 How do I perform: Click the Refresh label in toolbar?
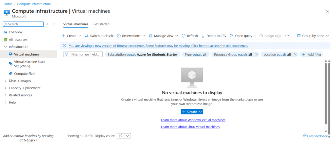click(192, 36)
